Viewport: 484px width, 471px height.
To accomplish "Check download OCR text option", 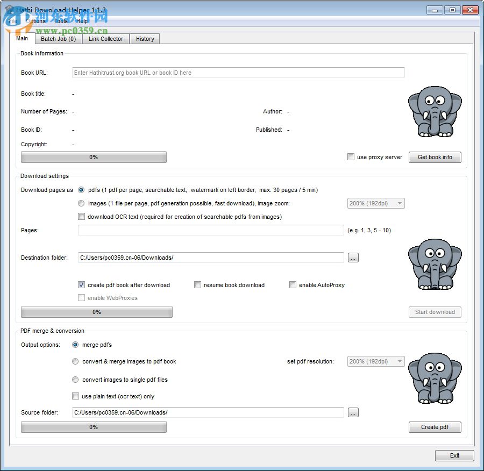I will pyautogui.click(x=81, y=216).
